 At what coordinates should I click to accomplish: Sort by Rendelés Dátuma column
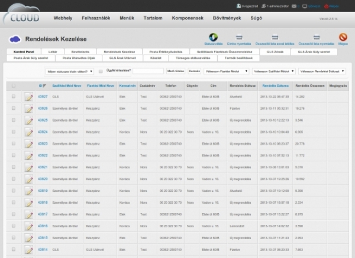click(x=276, y=86)
